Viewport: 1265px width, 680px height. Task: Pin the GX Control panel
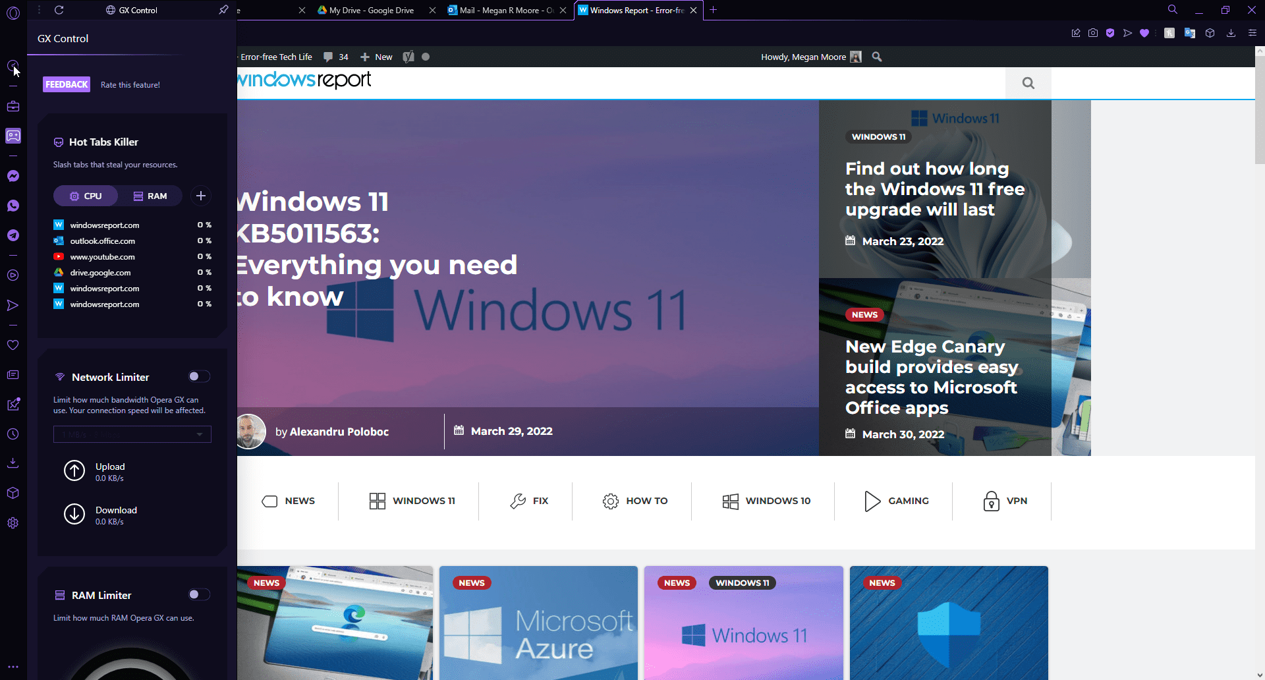coord(223,10)
